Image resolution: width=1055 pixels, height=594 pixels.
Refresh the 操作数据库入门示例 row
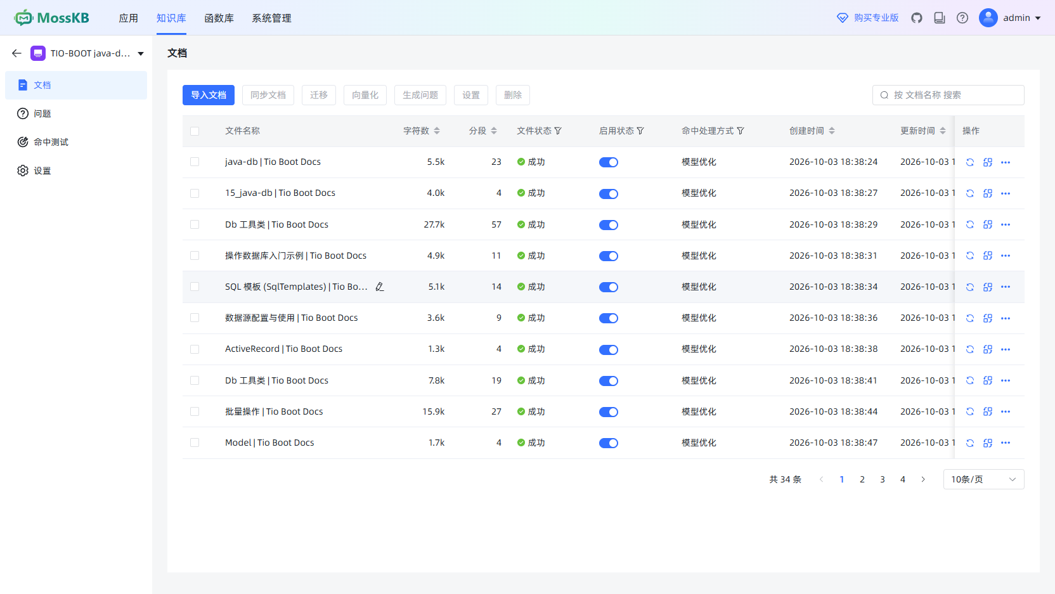pos(970,255)
